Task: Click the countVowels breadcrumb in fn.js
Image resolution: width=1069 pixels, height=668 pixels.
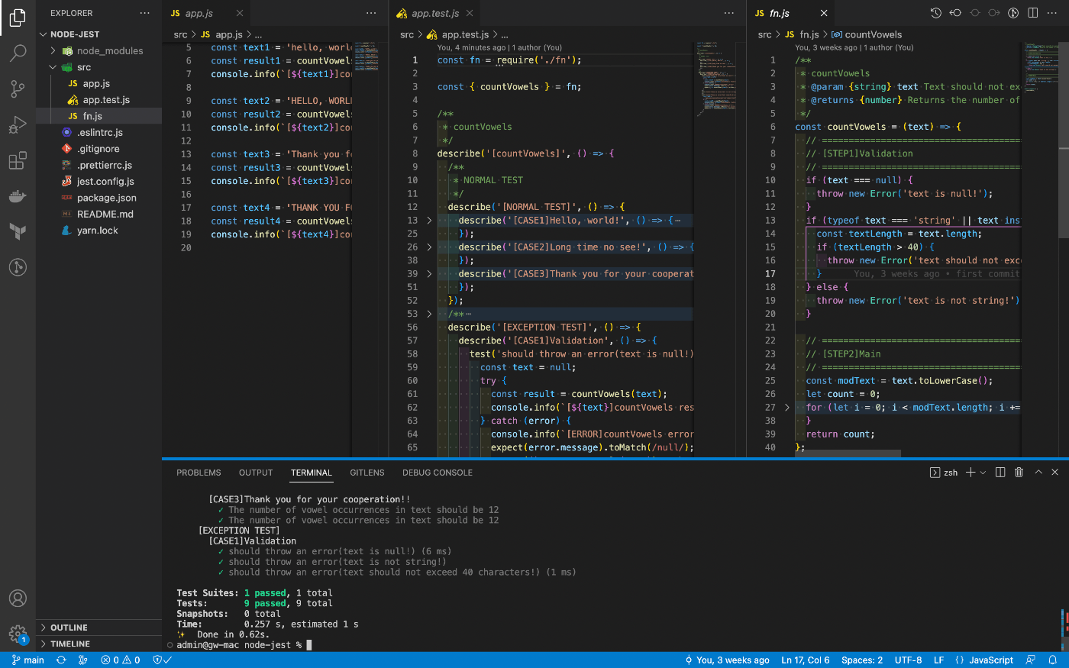Action: tap(867, 34)
